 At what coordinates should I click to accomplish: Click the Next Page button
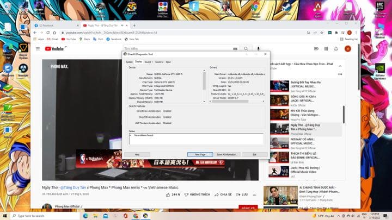click(x=200, y=154)
